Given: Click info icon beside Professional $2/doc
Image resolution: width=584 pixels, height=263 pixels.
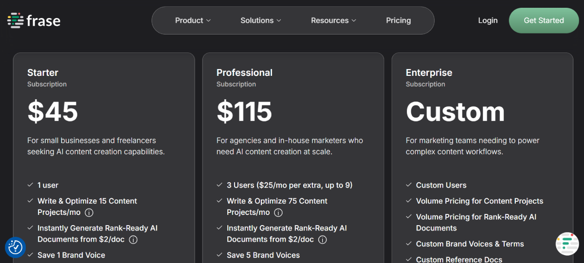Looking at the screenshot, I should (322, 240).
